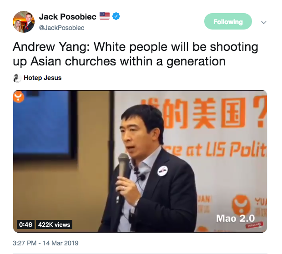This screenshot has width=282, height=254.
Task: Click the blue screen in video thumbnail
Action: [x=42, y=124]
